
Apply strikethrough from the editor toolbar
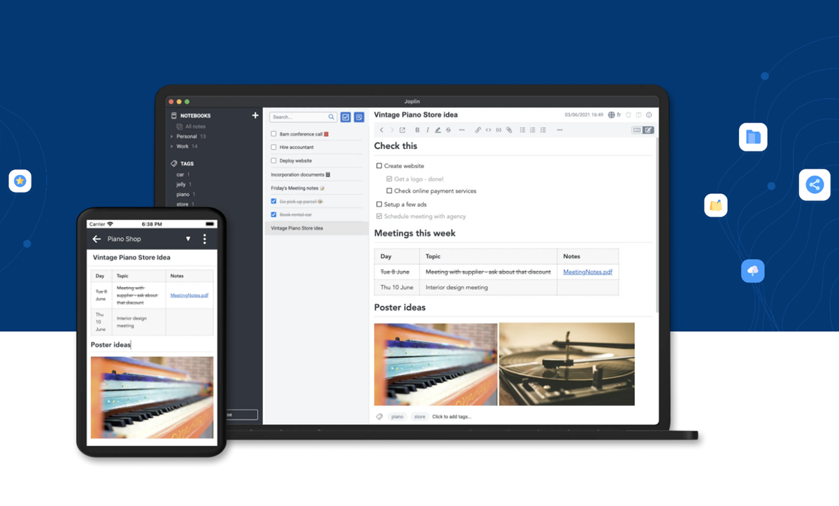[x=448, y=130]
